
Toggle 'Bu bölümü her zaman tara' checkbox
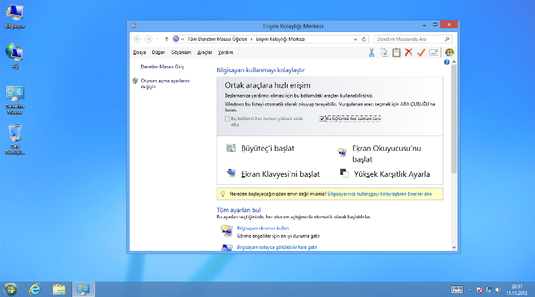(322, 119)
